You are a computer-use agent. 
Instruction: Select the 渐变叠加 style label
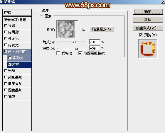[15, 84]
